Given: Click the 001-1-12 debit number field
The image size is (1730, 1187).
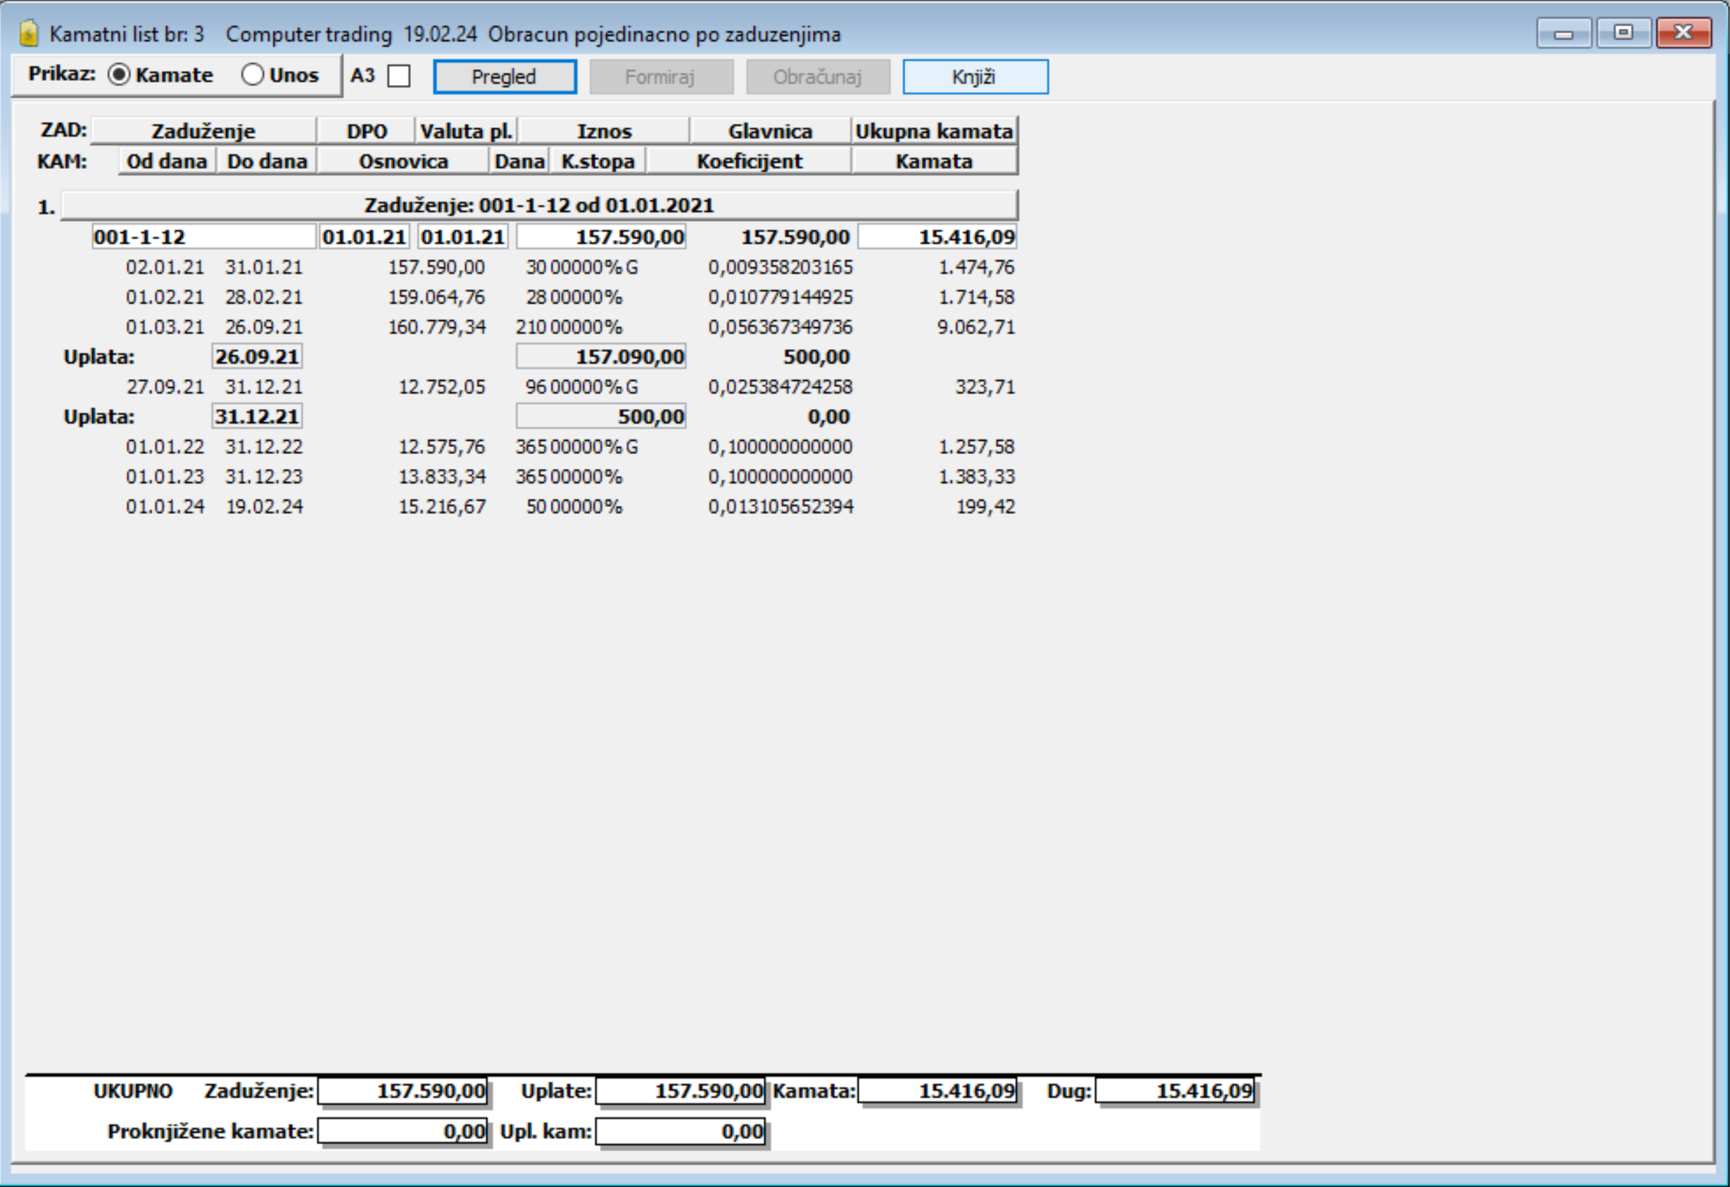Looking at the screenshot, I should click(x=203, y=237).
